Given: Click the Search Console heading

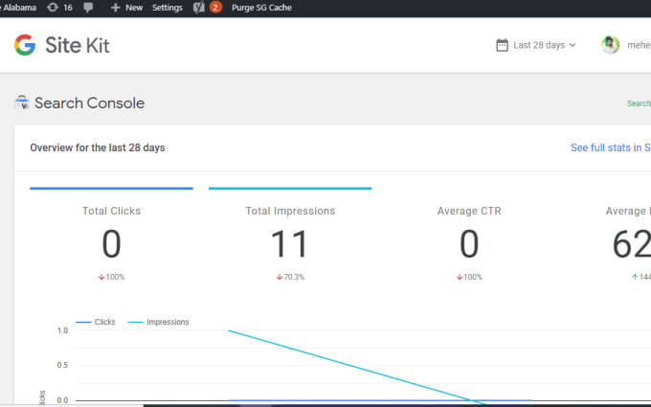Looking at the screenshot, I should tap(89, 102).
